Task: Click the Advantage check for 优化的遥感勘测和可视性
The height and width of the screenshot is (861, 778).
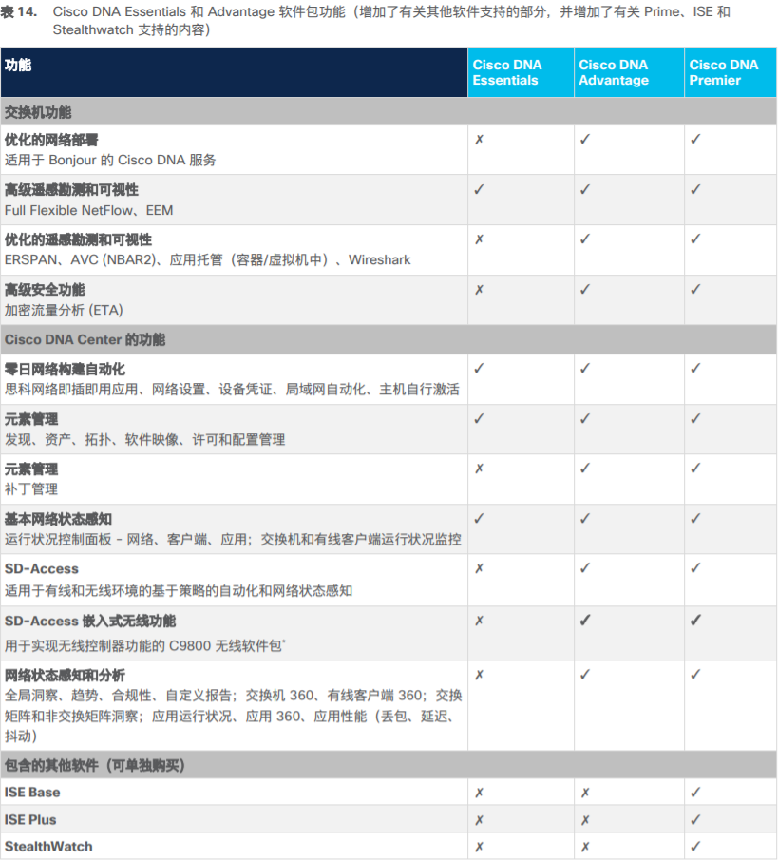Action: pyautogui.click(x=585, y=239)
